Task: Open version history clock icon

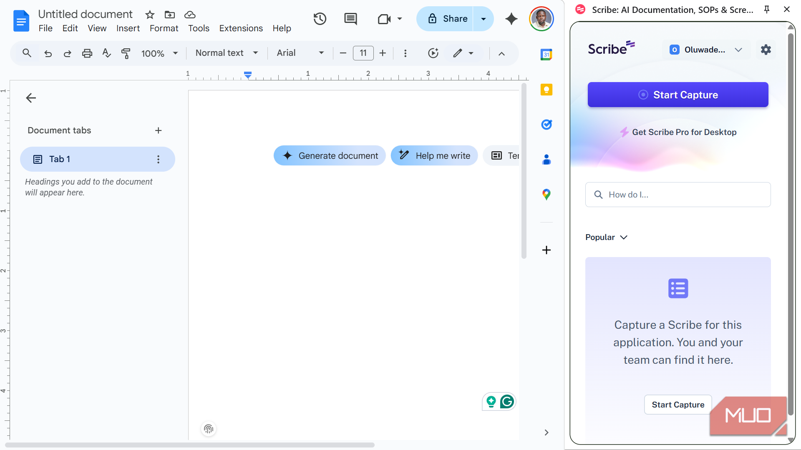Action: coord(320,19)
